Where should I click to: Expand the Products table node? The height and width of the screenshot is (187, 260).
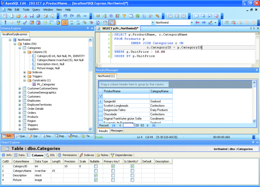click(20, 117)
